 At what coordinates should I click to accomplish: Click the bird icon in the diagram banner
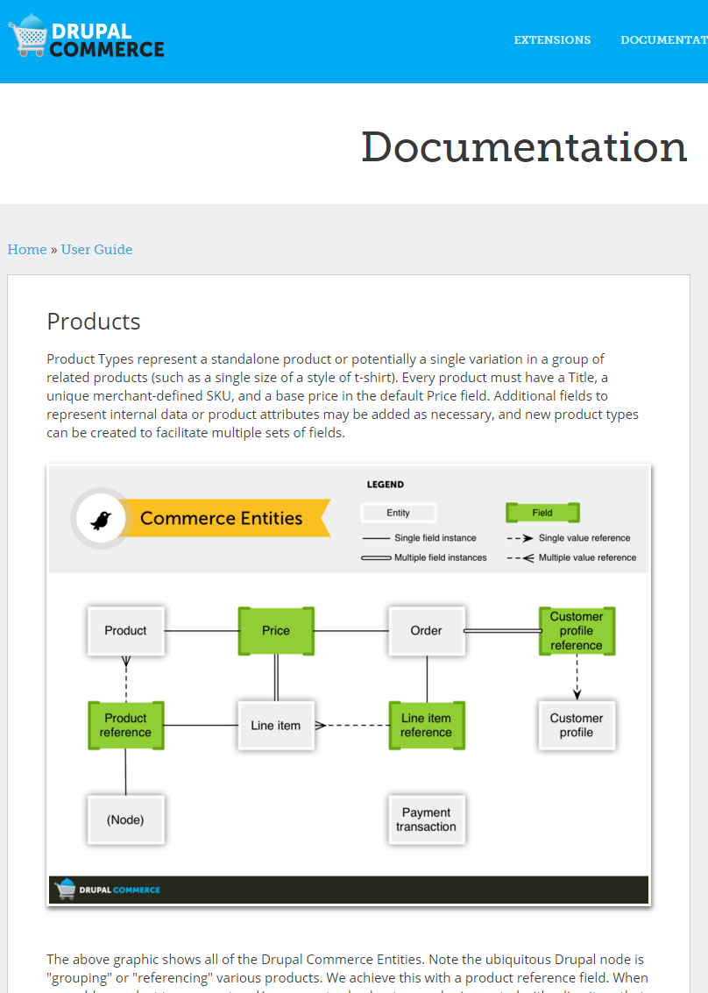coord(101,520)
